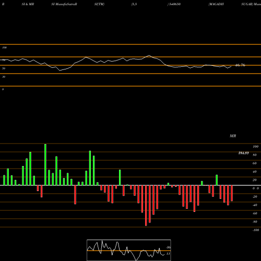The width and height of the screenshot is (261, 261).
Task: Click the "11" value in mini chart
Action: [168, 254]
